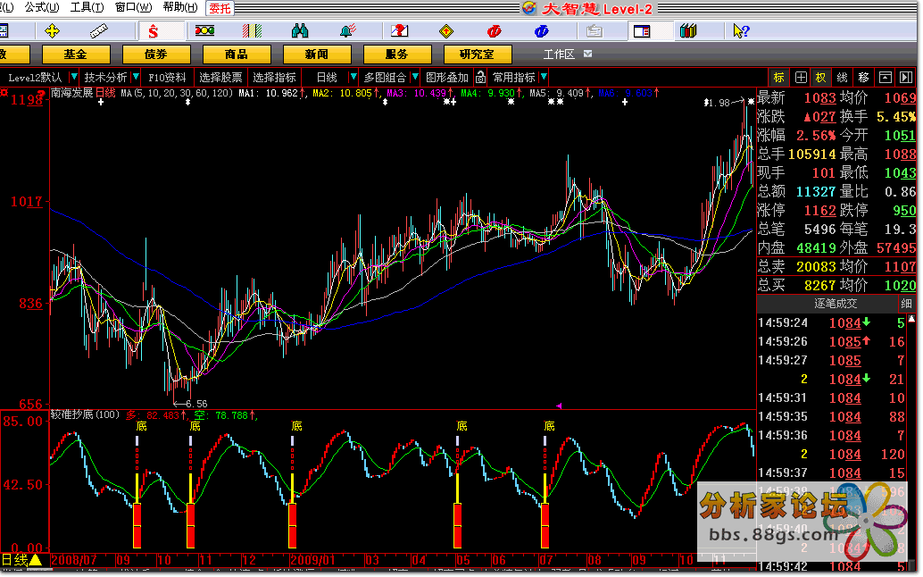Click the red dollar sign icon
The image size is (923, 577).
coord(153,31)
